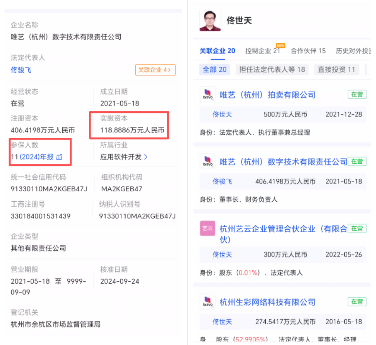Click the 全部 20 filter chip
The width and height of the screenshot is (376, 345).
[x=214, y=69]
